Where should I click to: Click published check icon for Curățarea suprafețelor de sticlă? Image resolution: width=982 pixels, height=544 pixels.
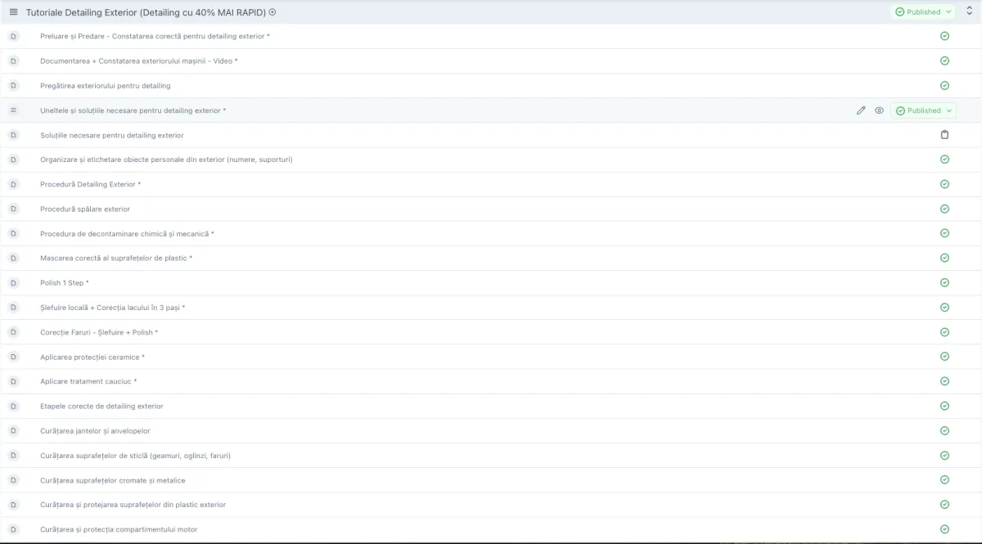point(944,455)
